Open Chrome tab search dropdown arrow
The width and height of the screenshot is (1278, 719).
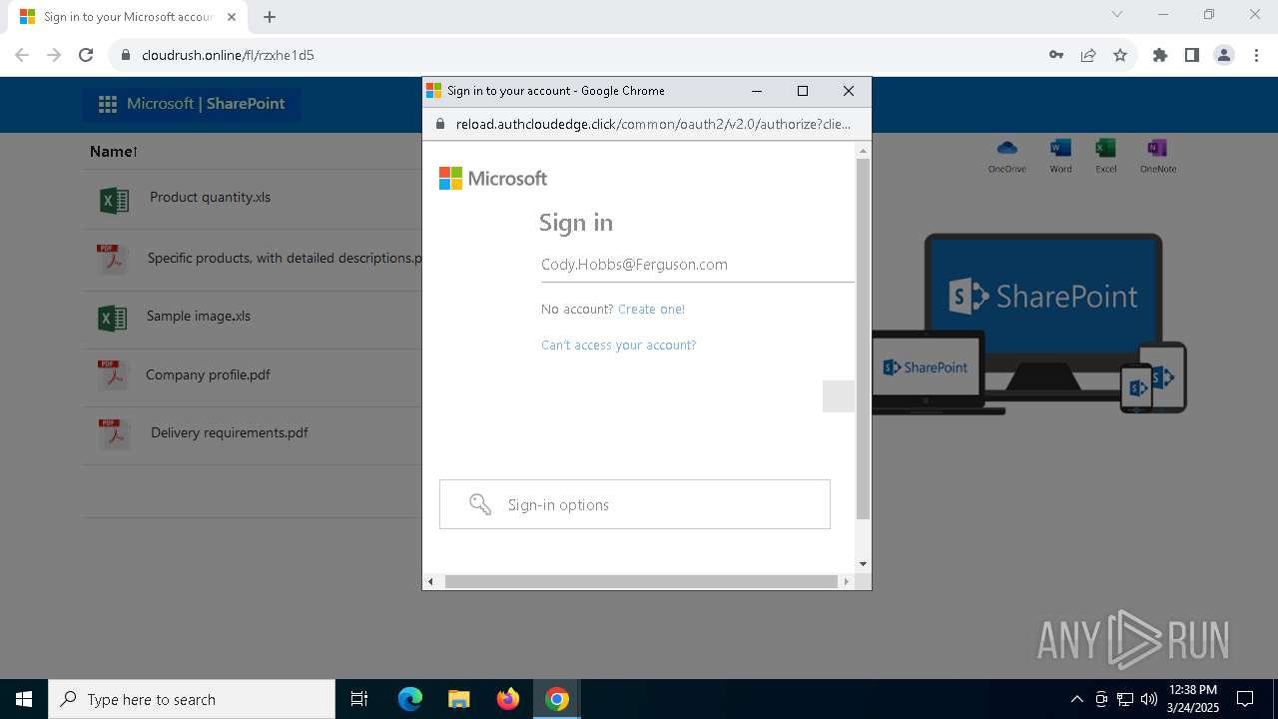(x=1117, y=14)
